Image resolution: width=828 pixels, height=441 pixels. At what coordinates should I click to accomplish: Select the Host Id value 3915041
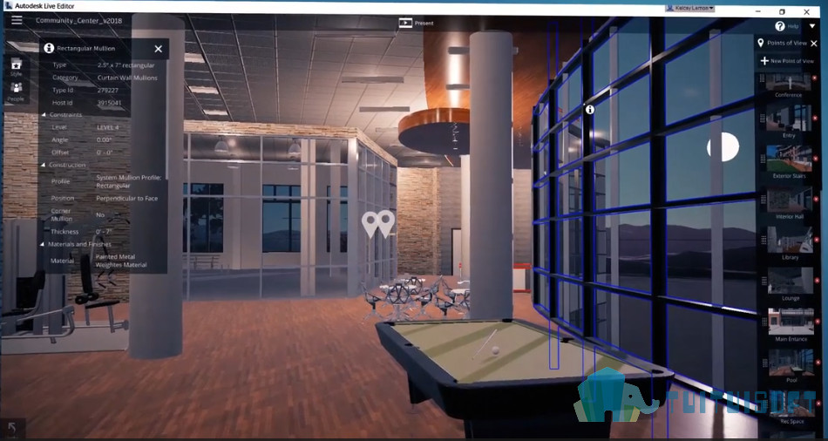coord(109,103)
